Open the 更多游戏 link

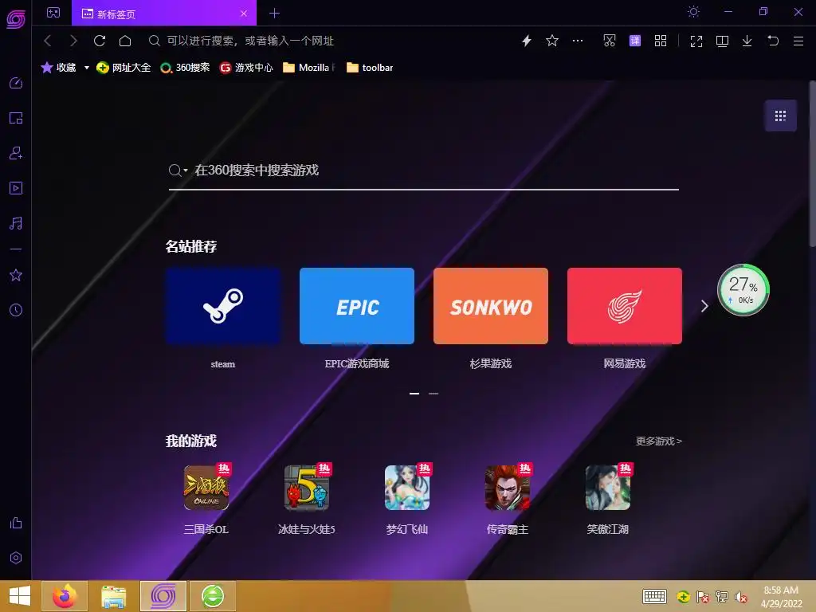pos(658,441)
